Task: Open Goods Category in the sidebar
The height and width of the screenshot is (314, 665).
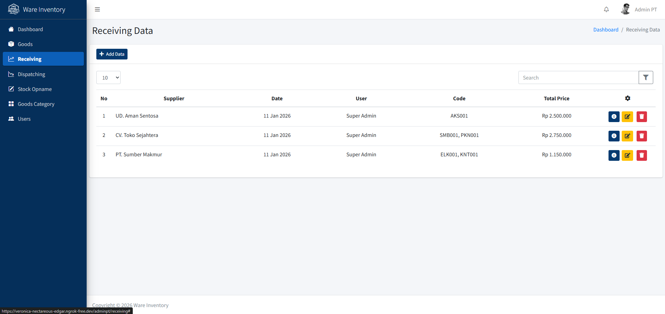Action: (36, 104)
